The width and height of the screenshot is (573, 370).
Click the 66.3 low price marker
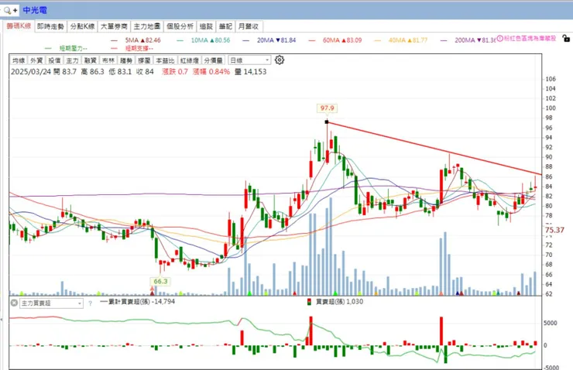[x=160, y=281]
